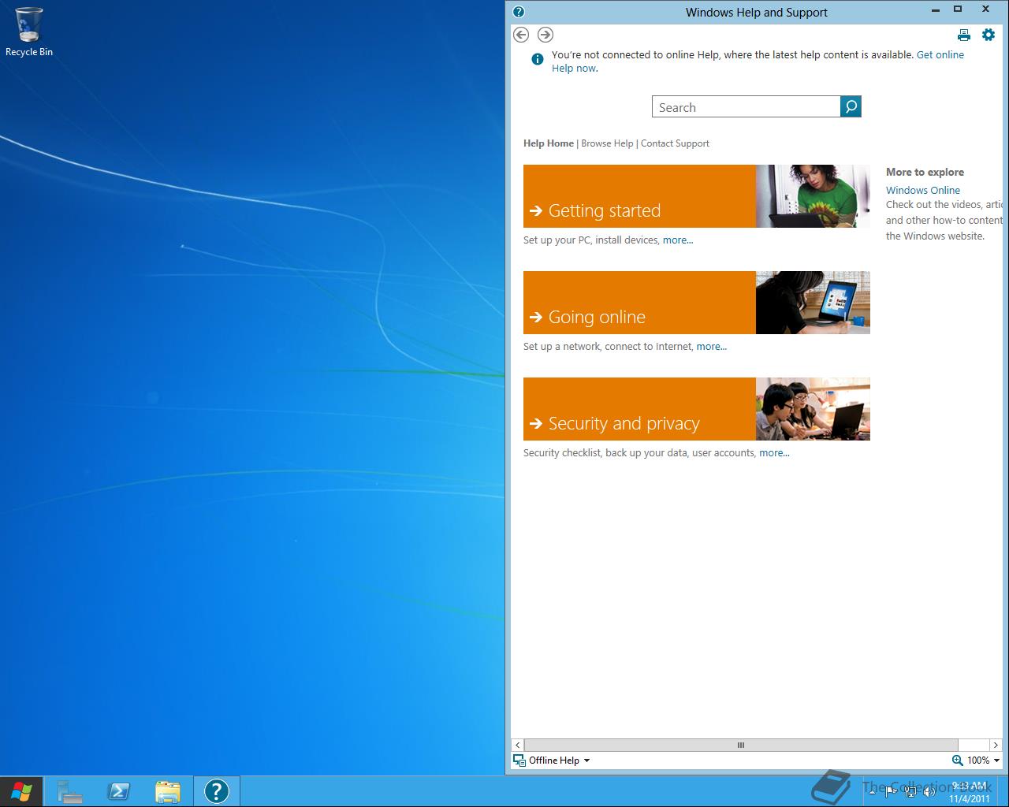This screenshot has height=807, width=1009.
Task: Click the Offline Help monitor icon
Action: (519, 761)
